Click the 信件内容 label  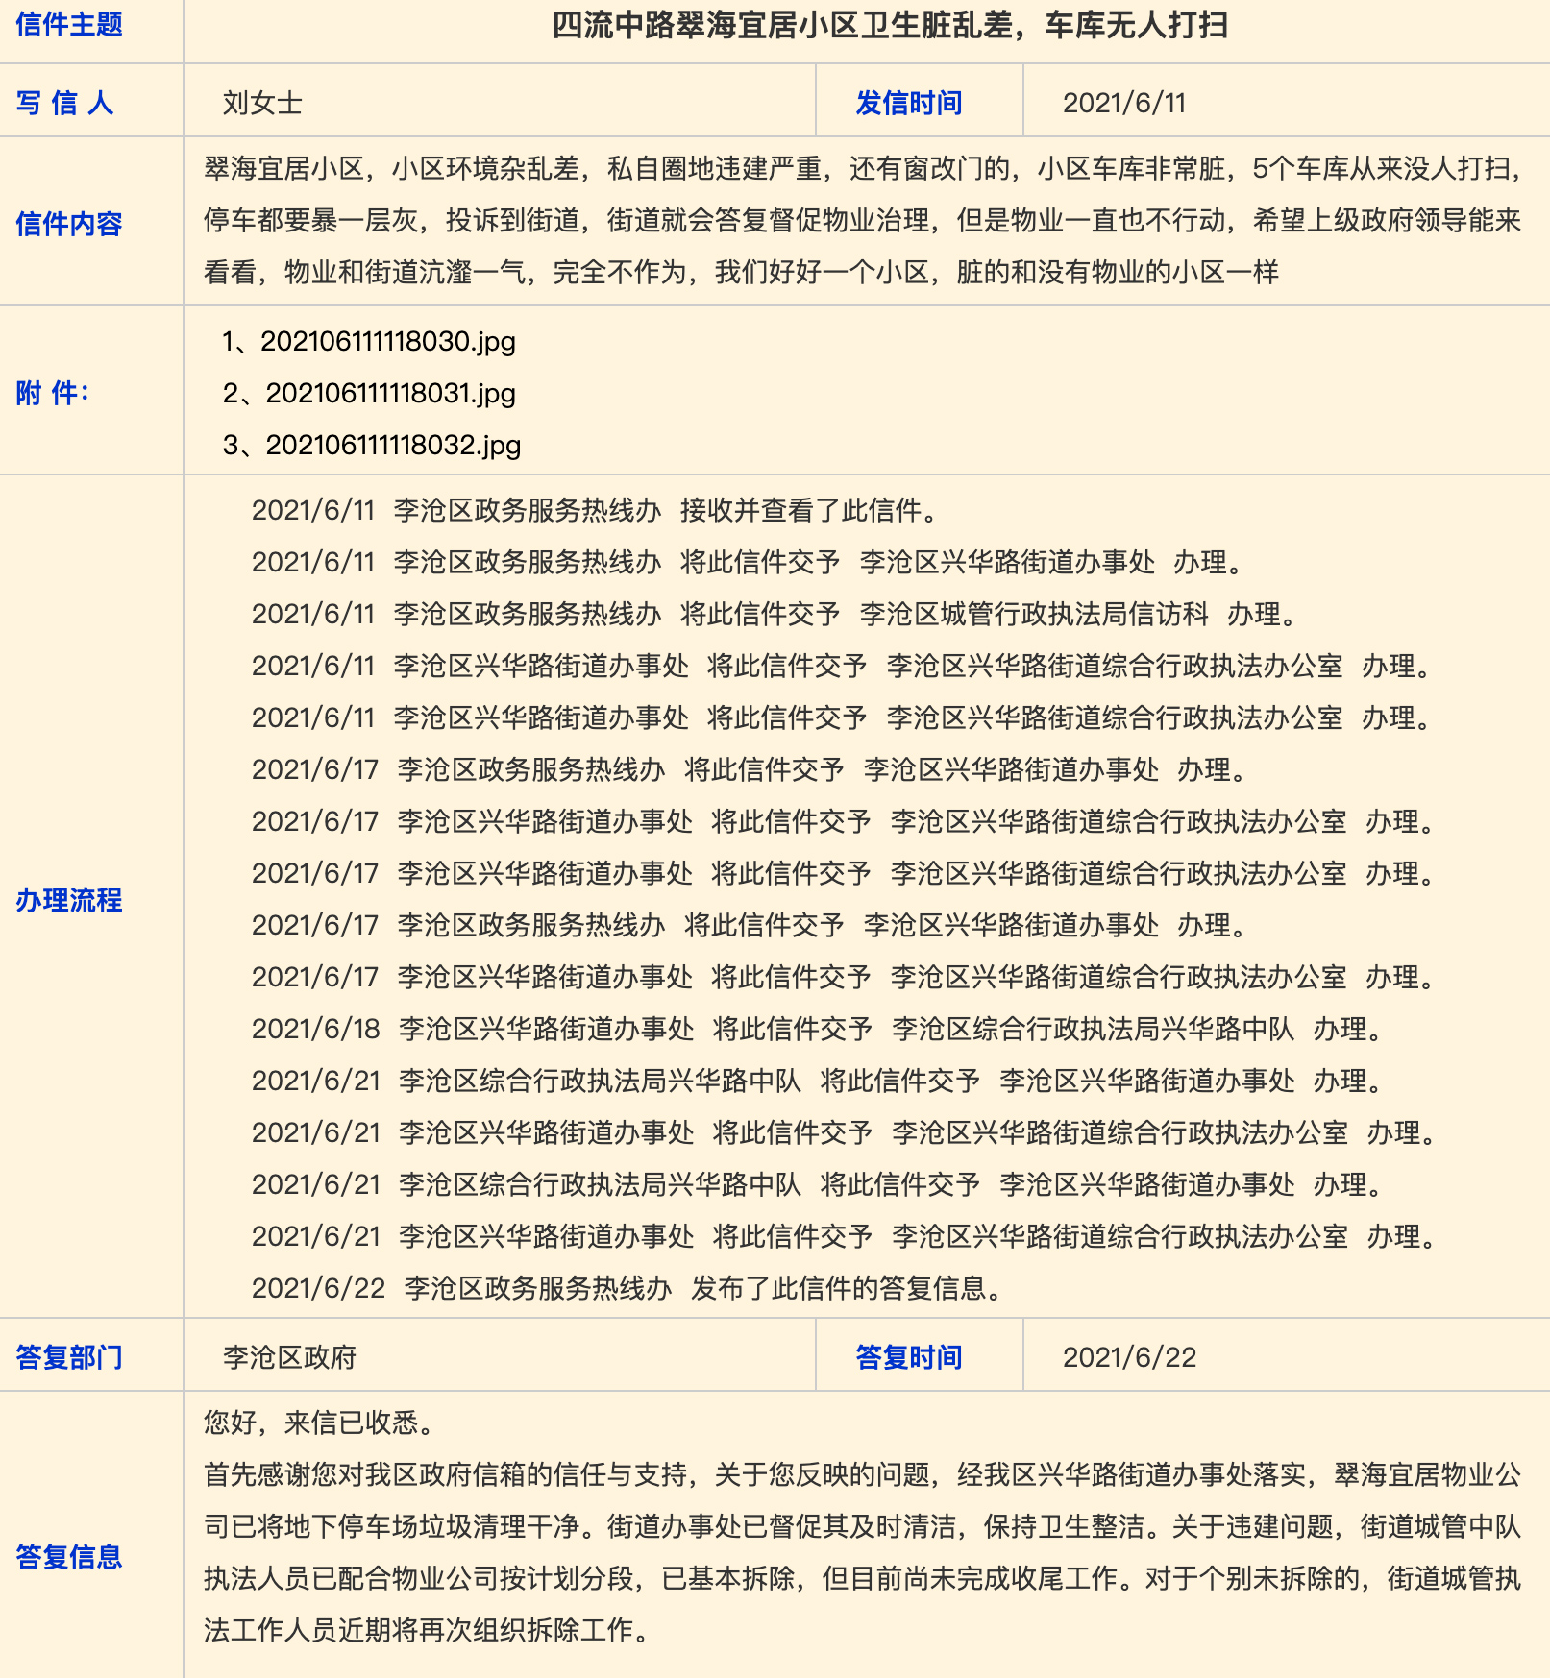(x=69, y=224)
